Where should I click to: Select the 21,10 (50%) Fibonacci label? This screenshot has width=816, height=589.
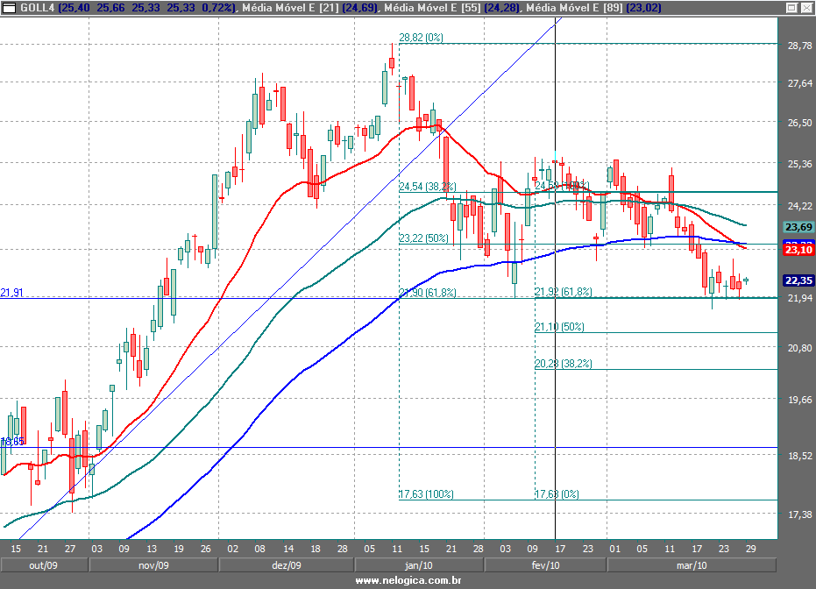(x=559, y=327)
